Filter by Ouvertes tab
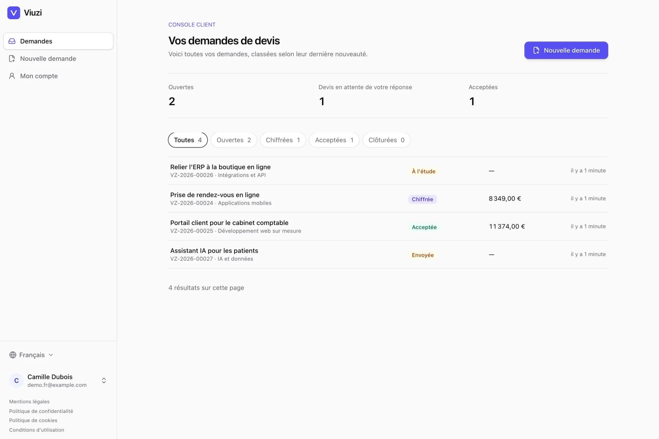Viewport: 659px width, 439px height. click(234, 140)
